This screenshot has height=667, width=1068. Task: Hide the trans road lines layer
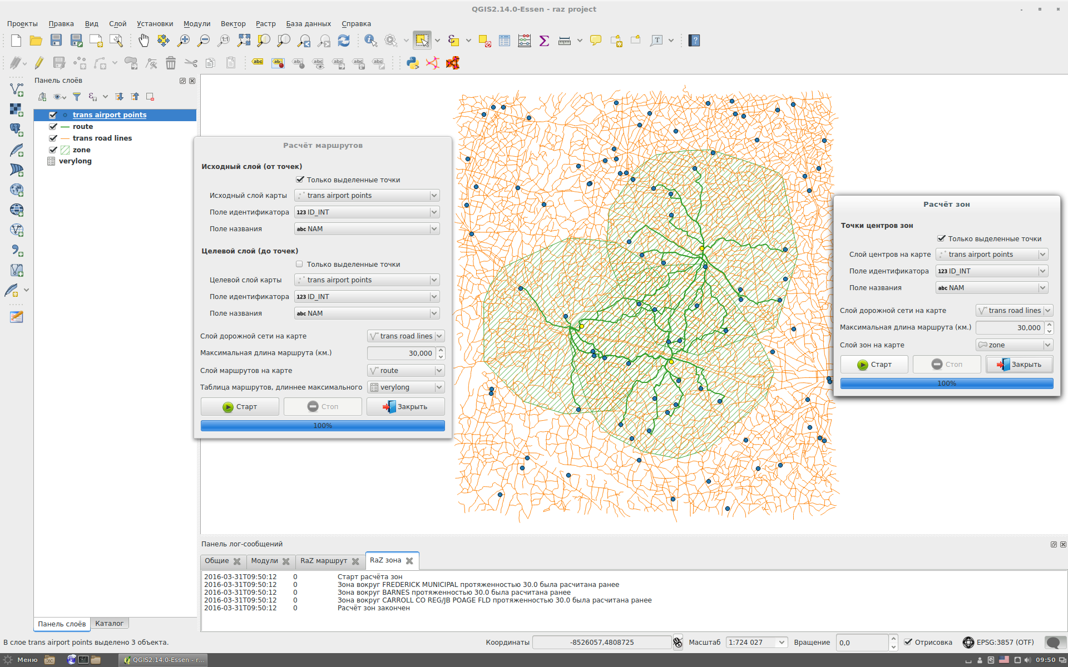tap(53, 138)
